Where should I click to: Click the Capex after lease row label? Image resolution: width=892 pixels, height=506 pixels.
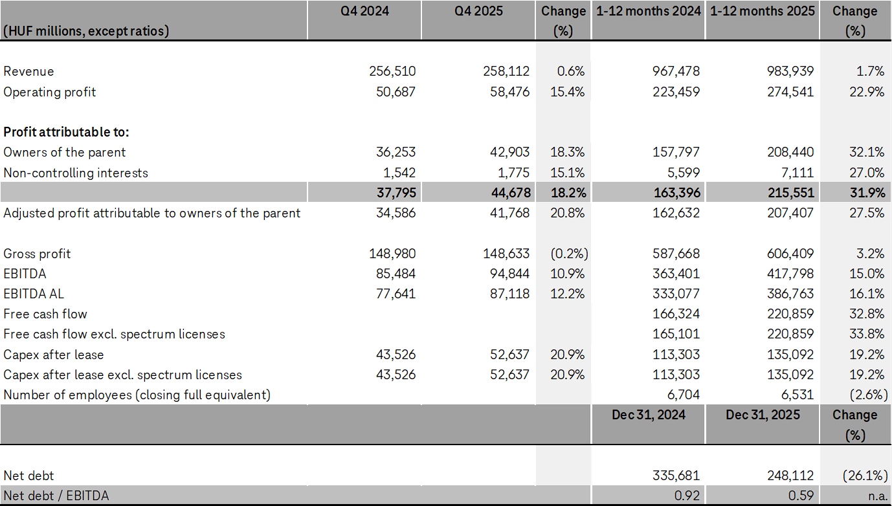coord(53,355)
